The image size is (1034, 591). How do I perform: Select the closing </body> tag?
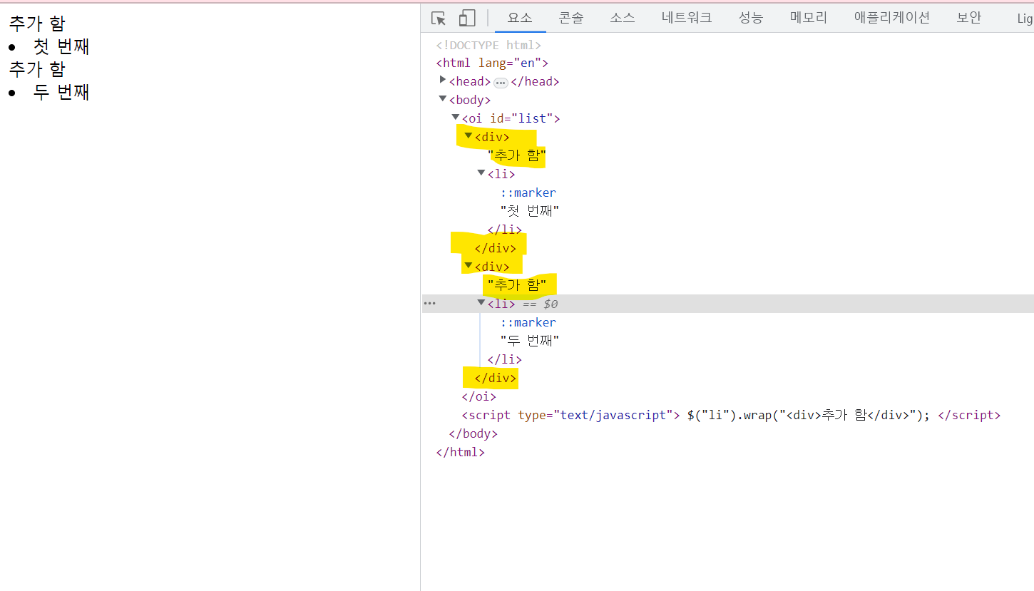click(473, 434)
